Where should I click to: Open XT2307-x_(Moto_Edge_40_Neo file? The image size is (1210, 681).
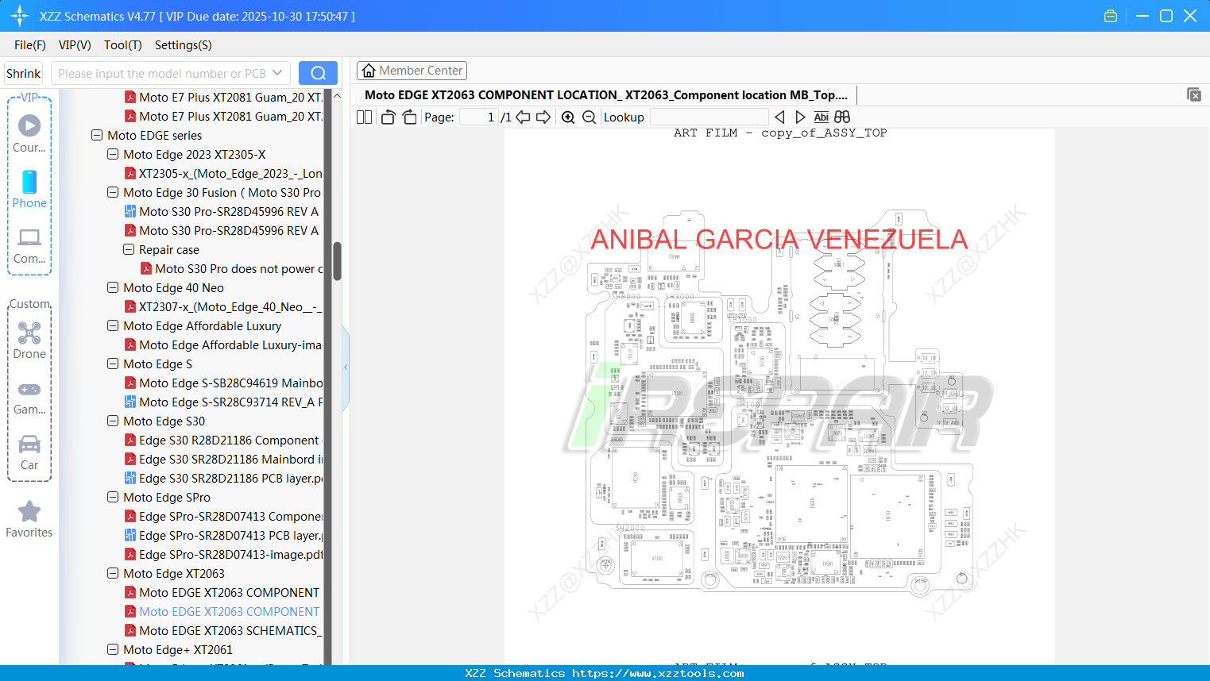click(x=223, y=306)
